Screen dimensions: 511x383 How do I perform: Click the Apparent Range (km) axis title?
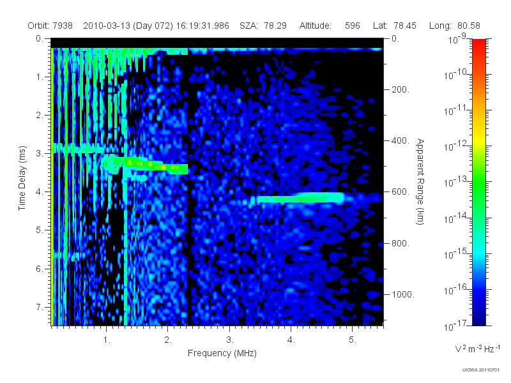tap(420, 181)
